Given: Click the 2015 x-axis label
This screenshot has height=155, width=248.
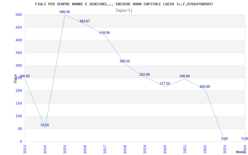Looking at the screenshot, I should (65, 149).
